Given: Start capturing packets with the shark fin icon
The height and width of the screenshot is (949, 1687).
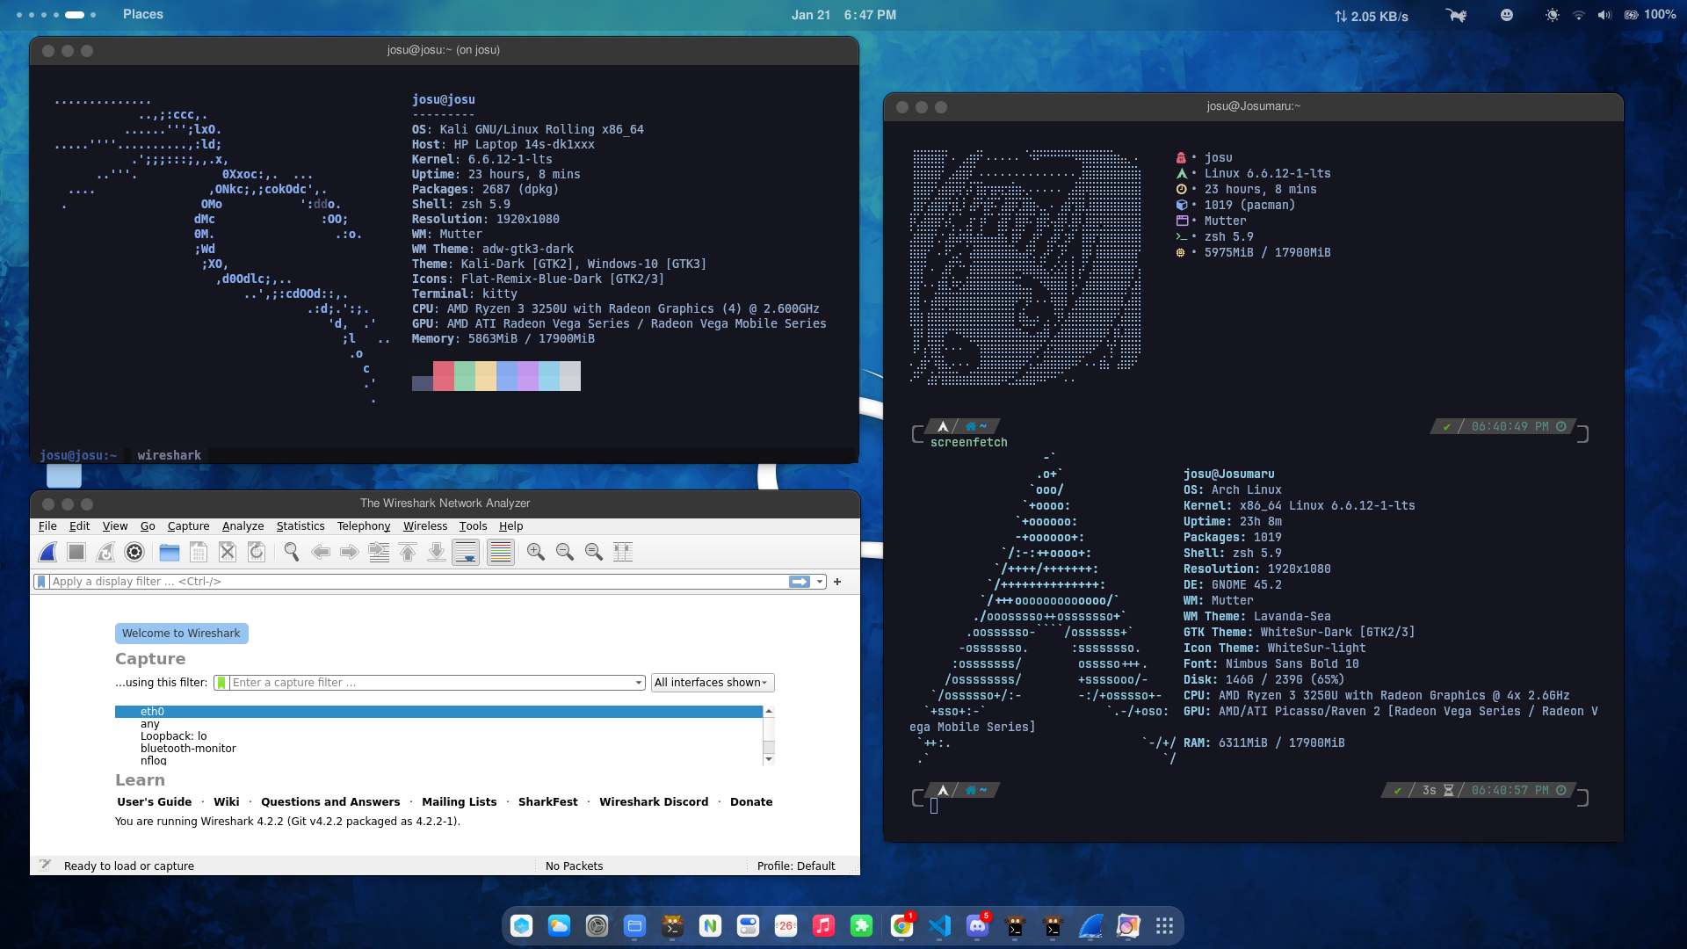Looking at the screenshot, I should 48,552.
